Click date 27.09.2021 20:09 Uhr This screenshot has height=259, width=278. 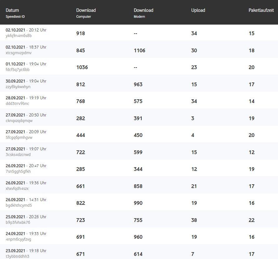(26, 132)
